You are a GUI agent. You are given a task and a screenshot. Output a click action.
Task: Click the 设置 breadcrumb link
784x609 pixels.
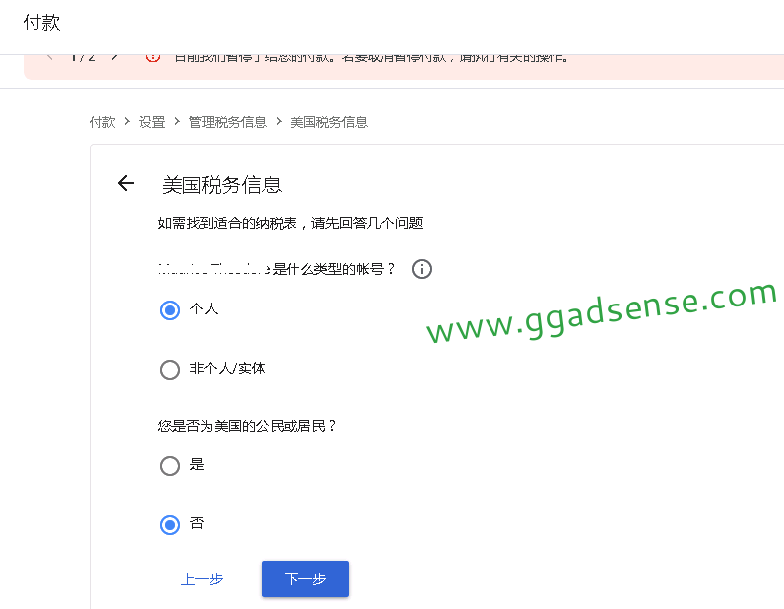[x=152, y=122]
